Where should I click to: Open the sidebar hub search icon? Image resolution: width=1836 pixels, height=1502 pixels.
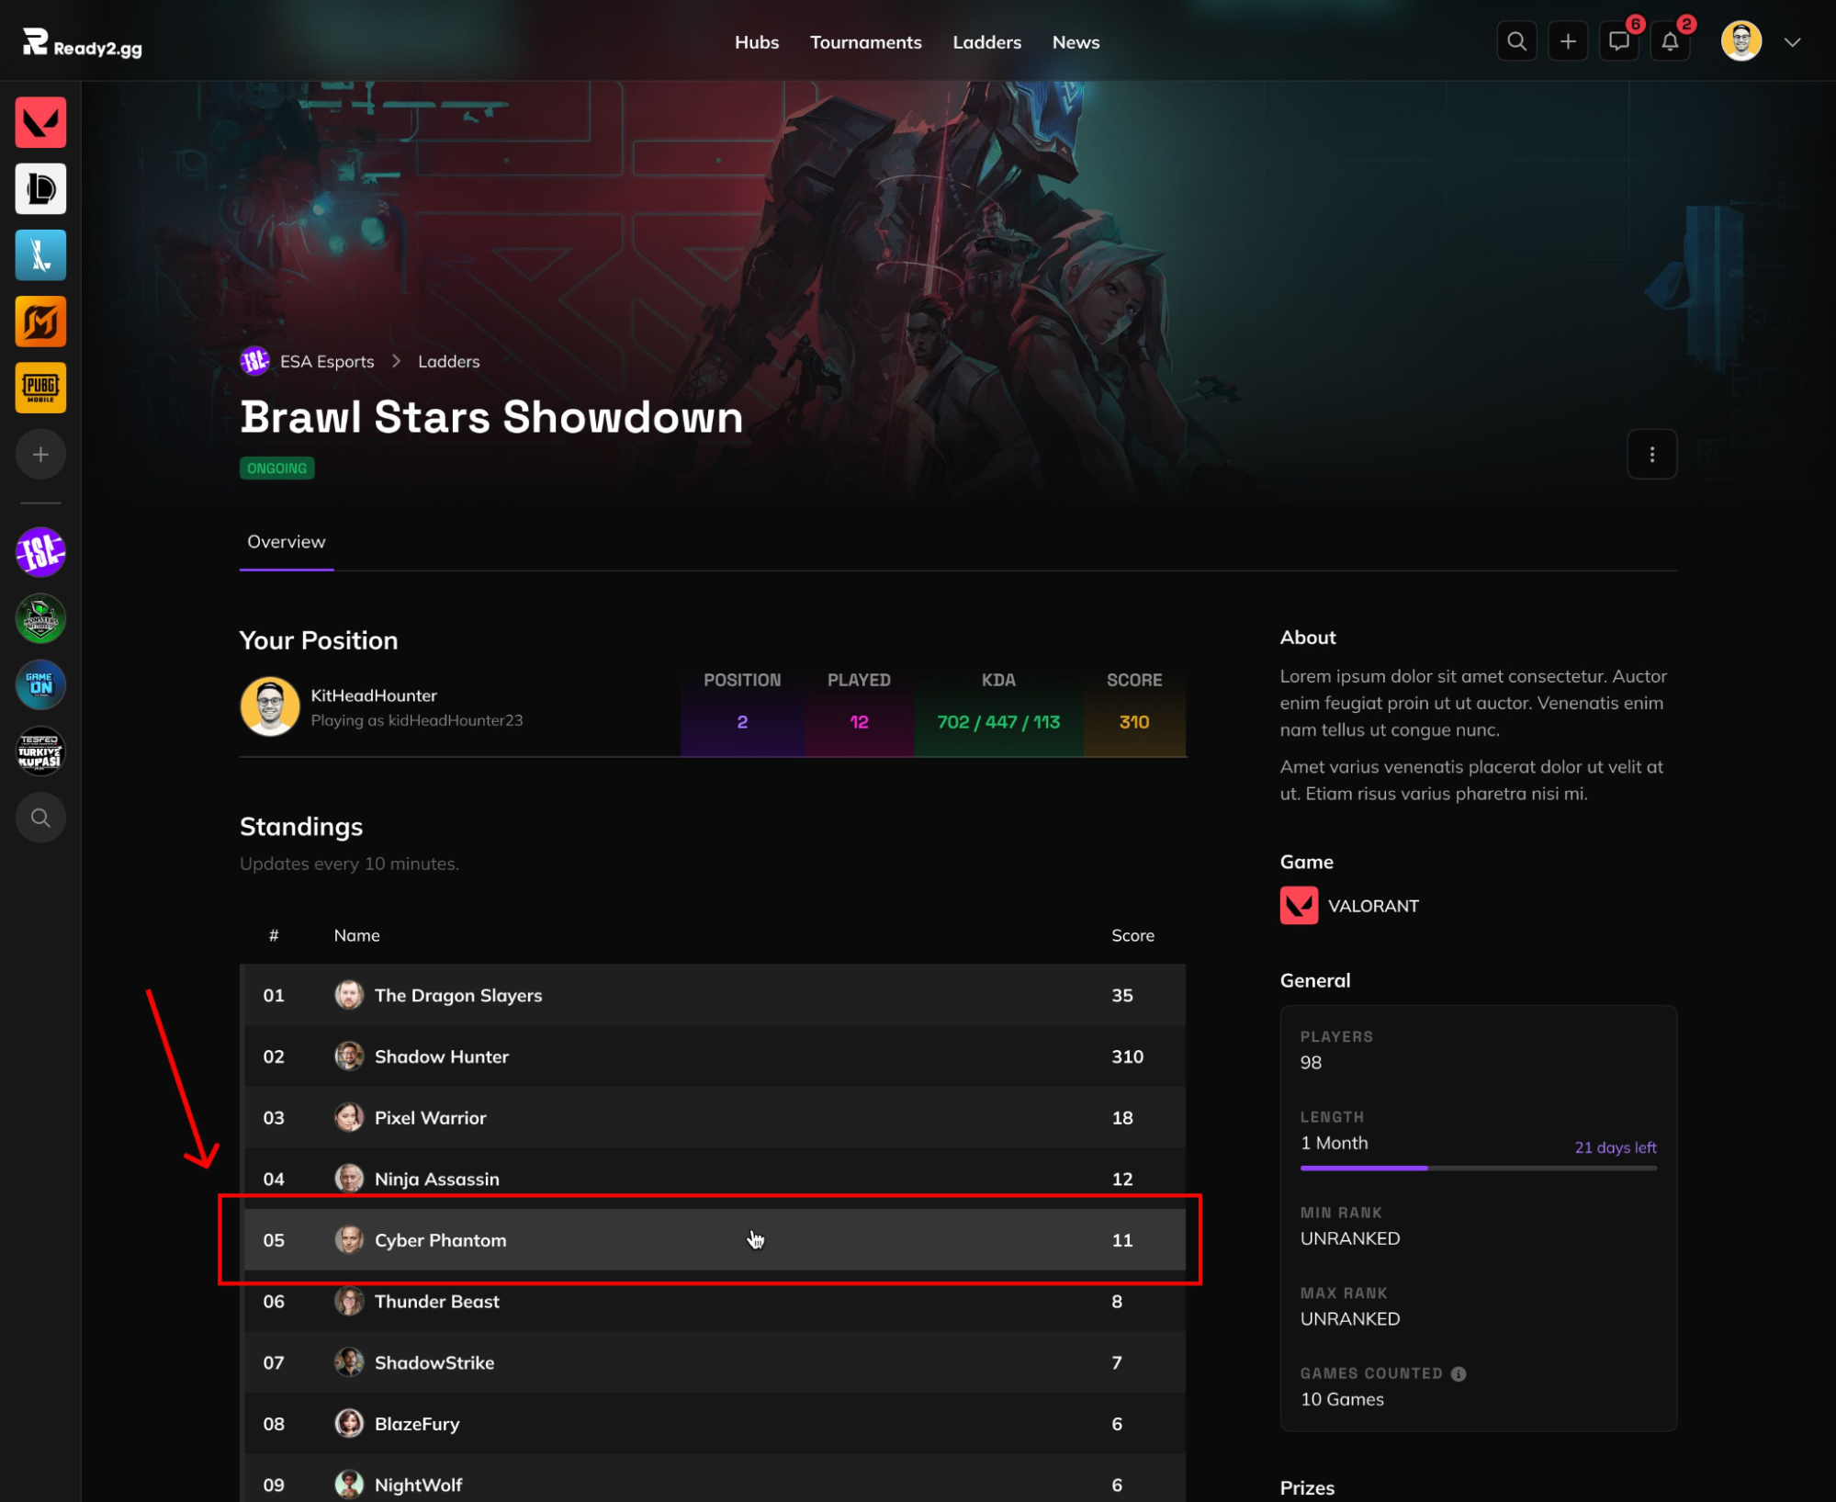click(40, 817)
